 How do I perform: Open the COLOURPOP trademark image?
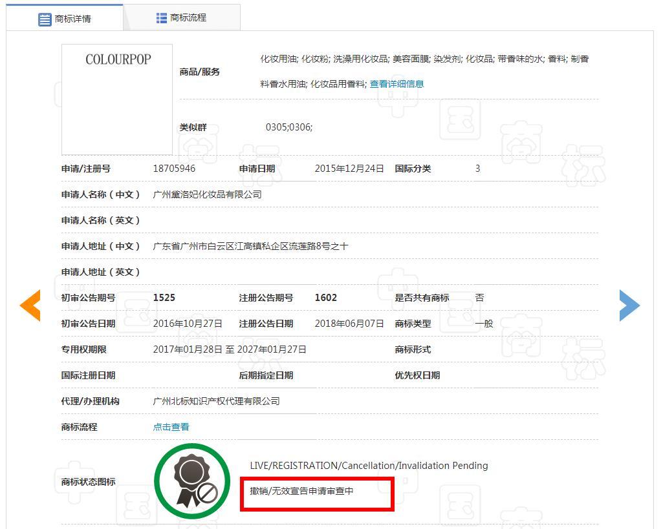(117, 99)
